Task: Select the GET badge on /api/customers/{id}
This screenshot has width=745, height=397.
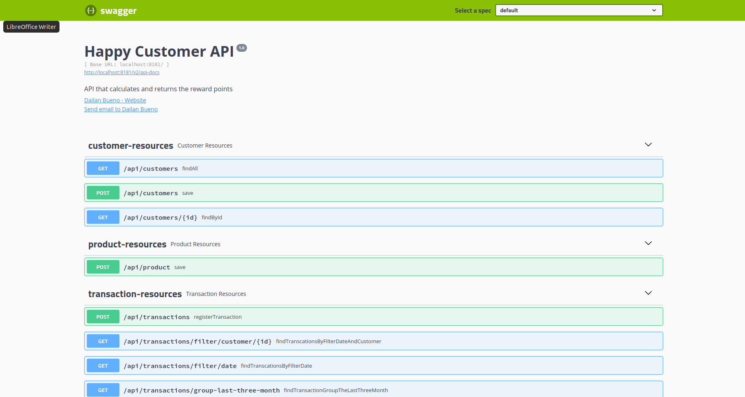Action: 102,217
